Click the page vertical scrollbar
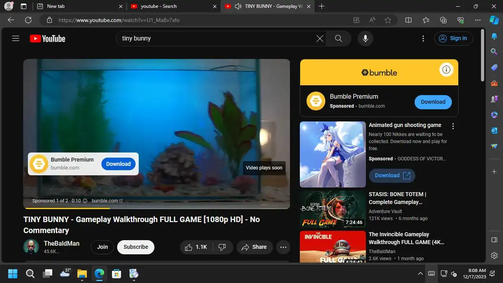Image resolution: width=503 pixels, height=283 pixels. pyautogui.click(x=483, y=55)
